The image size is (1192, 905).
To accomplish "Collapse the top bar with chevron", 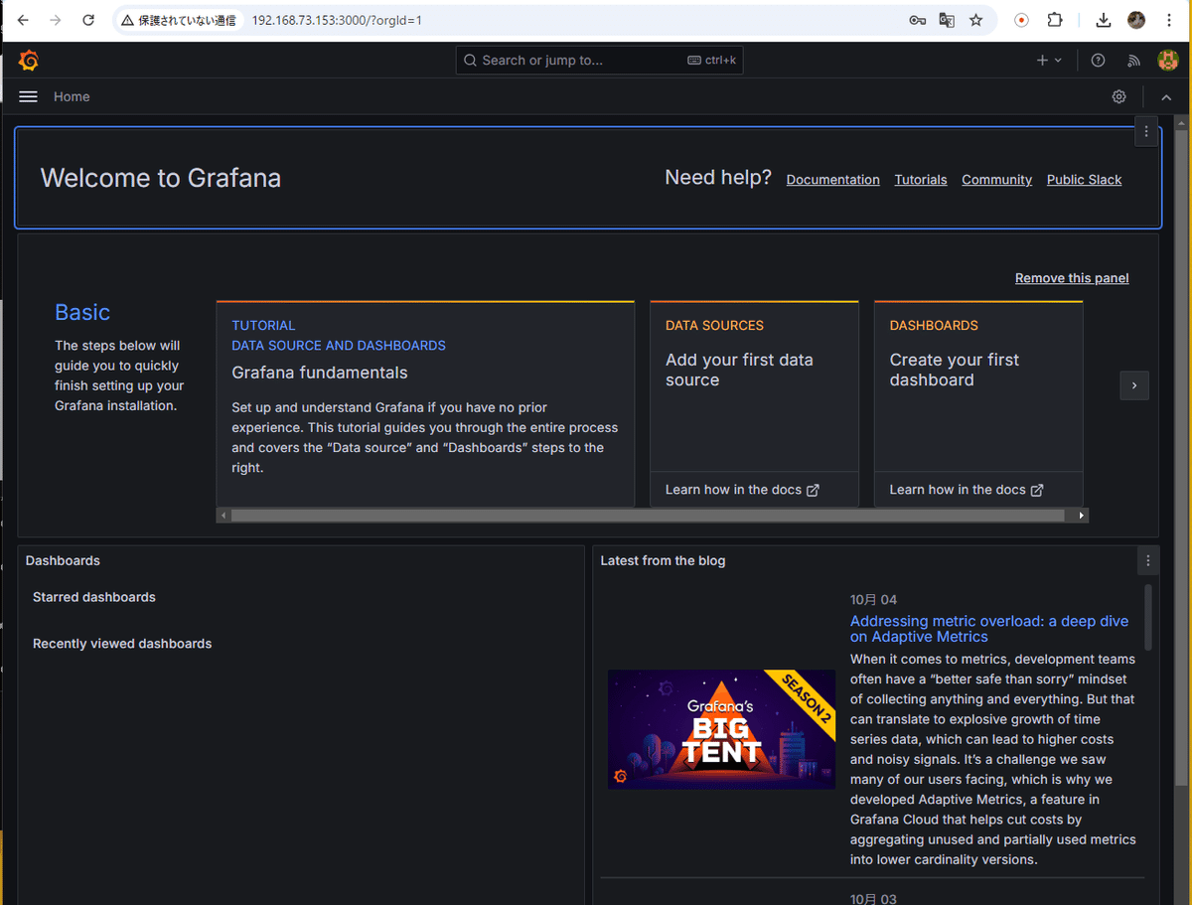I will pyautogui.click(x=1166, y=96).
